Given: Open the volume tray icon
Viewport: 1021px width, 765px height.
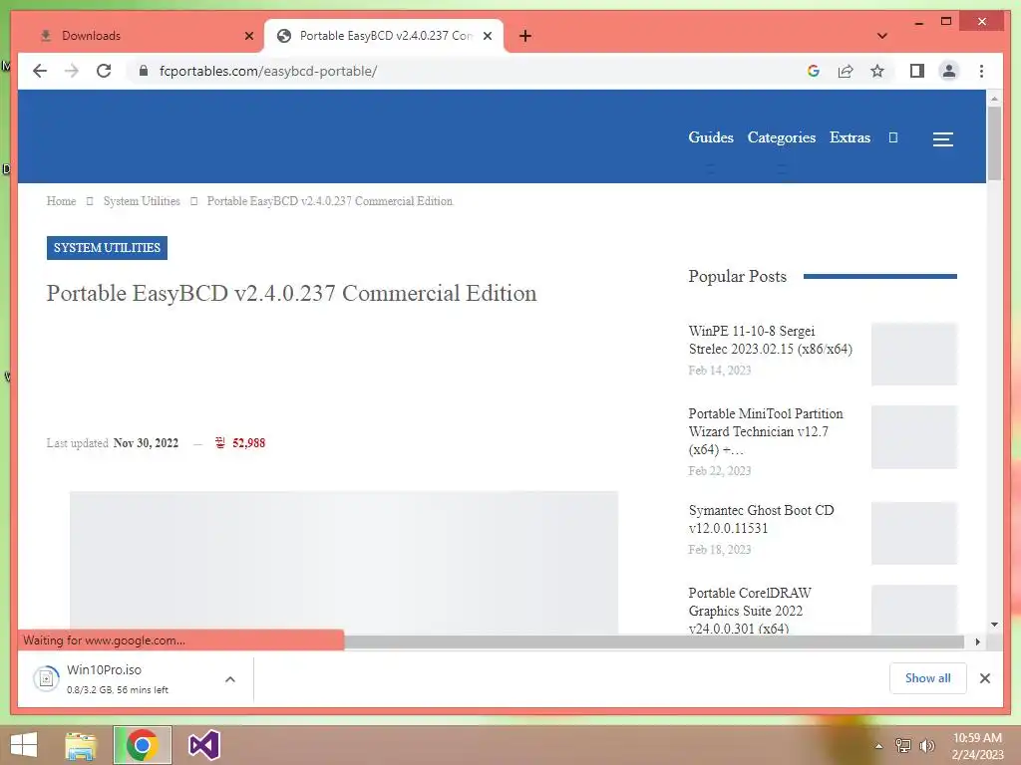Looking at the screenshot, I should (927, 745).
